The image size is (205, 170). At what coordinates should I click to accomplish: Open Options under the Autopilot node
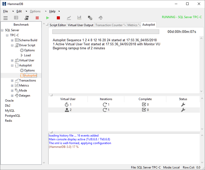pyautogui.click(x=27, y=70)
